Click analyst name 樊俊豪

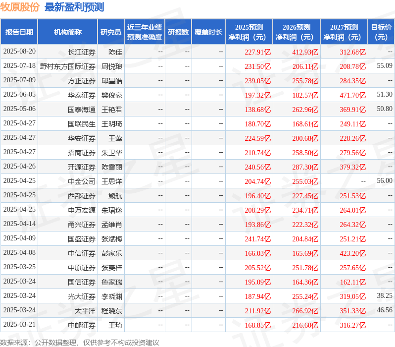112,95
